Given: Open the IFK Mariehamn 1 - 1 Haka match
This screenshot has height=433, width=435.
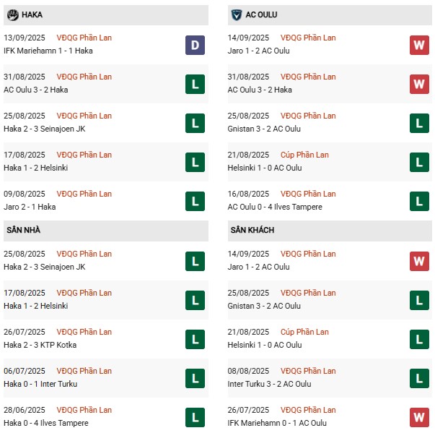Looking at the screenshot, I should (x=48, y=51).
